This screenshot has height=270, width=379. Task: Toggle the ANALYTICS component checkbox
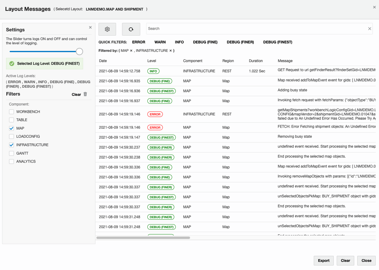12,162
